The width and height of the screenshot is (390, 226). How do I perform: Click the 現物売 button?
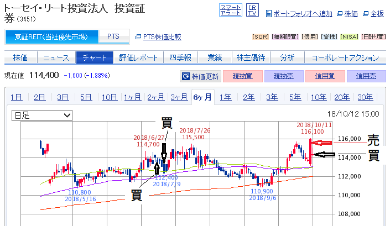click(x=284, y=76)
